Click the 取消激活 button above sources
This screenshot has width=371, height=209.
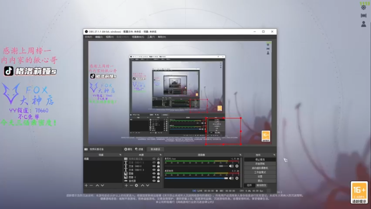coord(155,149)
